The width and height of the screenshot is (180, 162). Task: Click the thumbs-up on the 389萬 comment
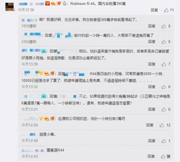point(163,26)
